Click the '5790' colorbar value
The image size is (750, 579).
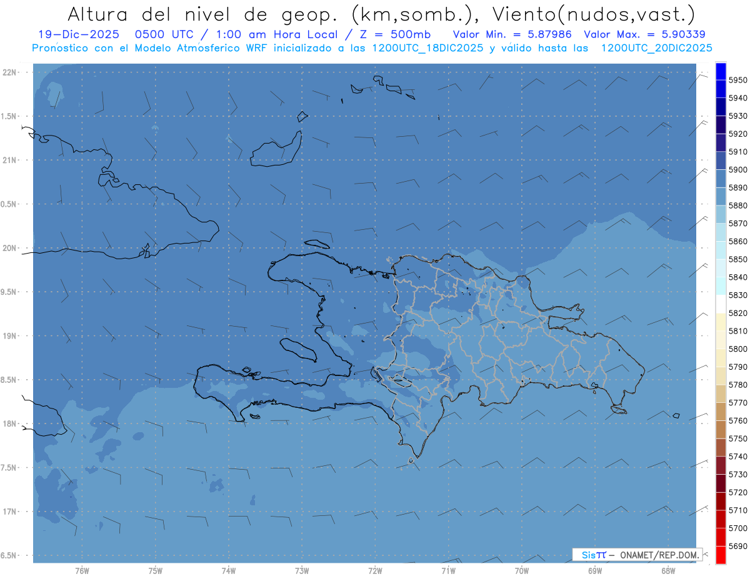(x=738, y=367)
